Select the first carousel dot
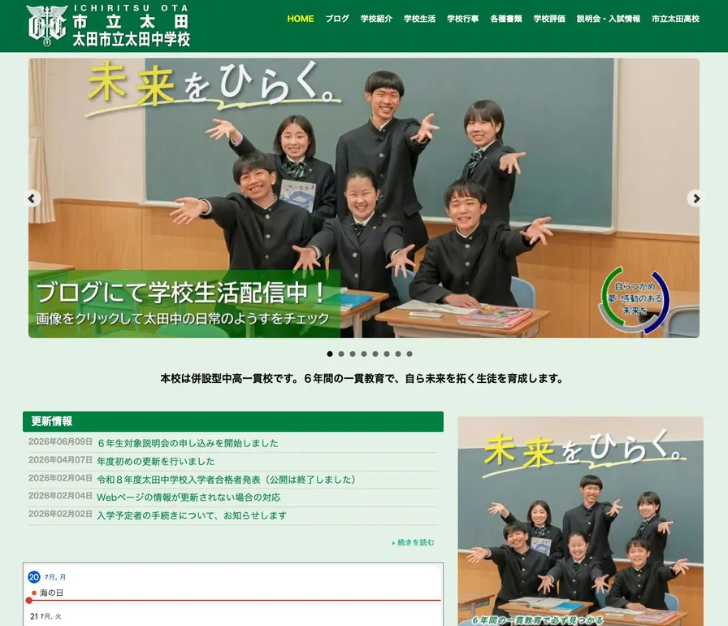Screen dimensions: 728x626 (x=330, y=354)
